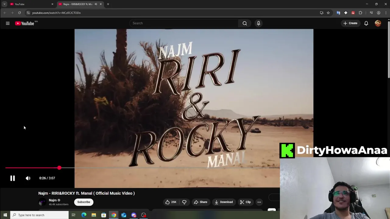Image resolution: width=390 pixels, height=219 pixels.
Task: Open Najm channel name link
Action: [x=53, y=200]
